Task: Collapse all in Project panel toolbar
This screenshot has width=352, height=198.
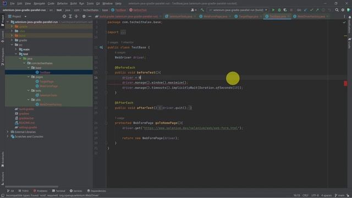Action: point(76,16)
